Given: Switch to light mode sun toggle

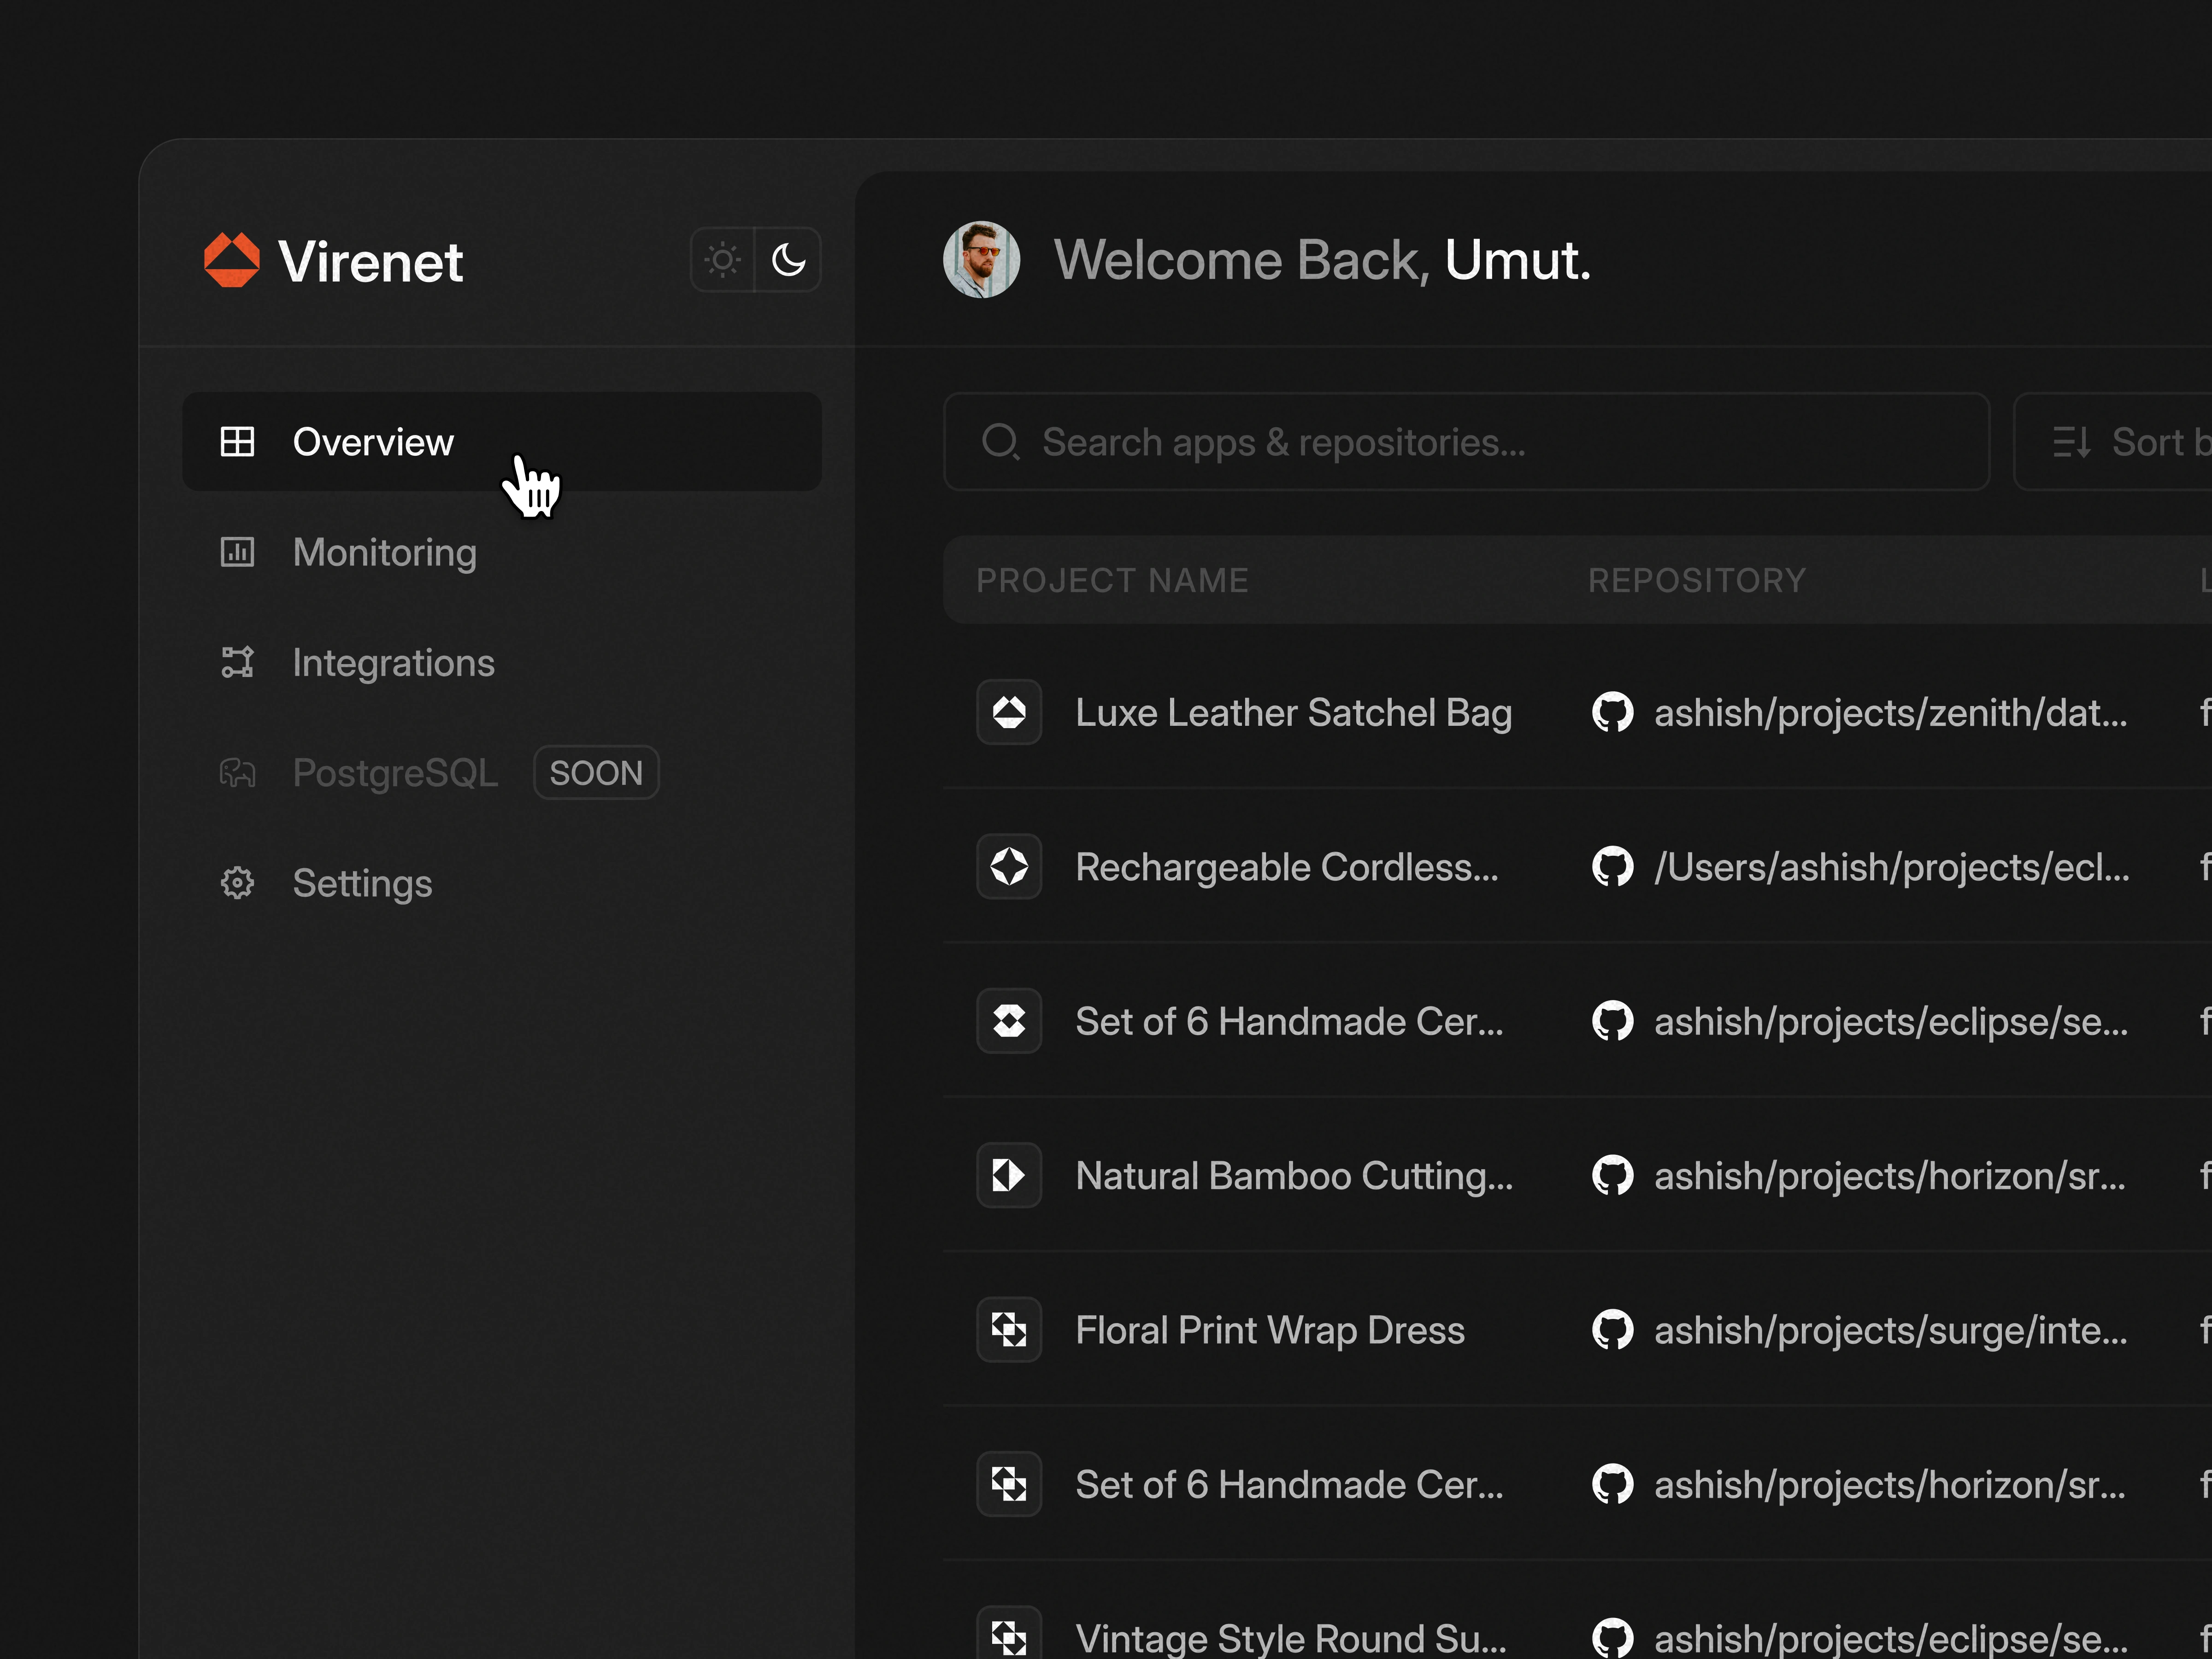Looking at the screenshot, I should [722, 260].
